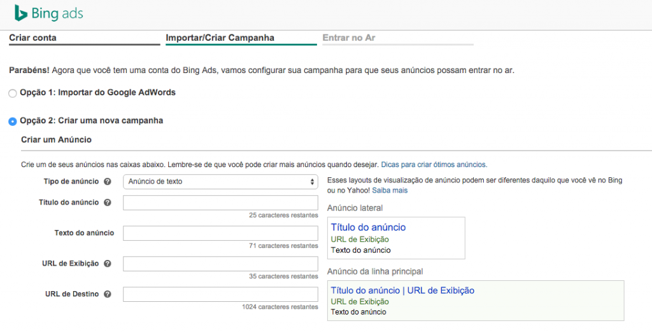Click help icon beside URL de Destino
Viewport: 652px width, 333px height.
(108, 294)
